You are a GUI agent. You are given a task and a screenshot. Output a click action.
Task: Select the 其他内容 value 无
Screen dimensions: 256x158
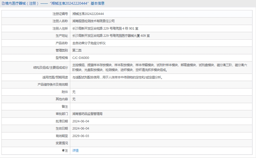tap(74, 99)
